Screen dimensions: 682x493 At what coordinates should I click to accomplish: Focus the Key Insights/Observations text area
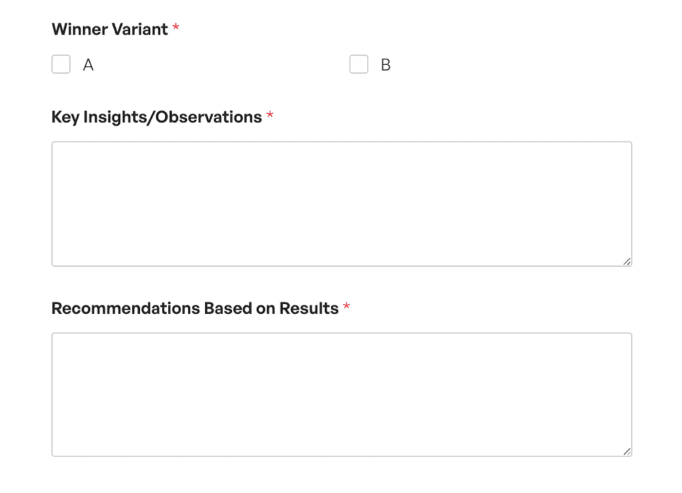coord(342,204)
